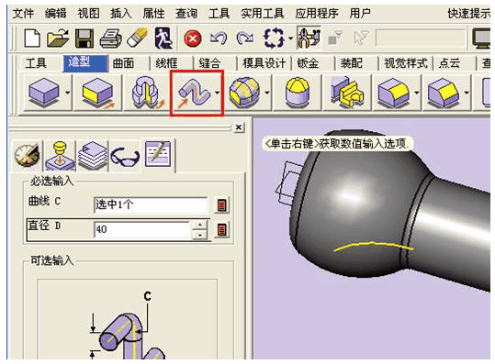
Task: Increase diameter with spinner up arrow
Action: 200,225
